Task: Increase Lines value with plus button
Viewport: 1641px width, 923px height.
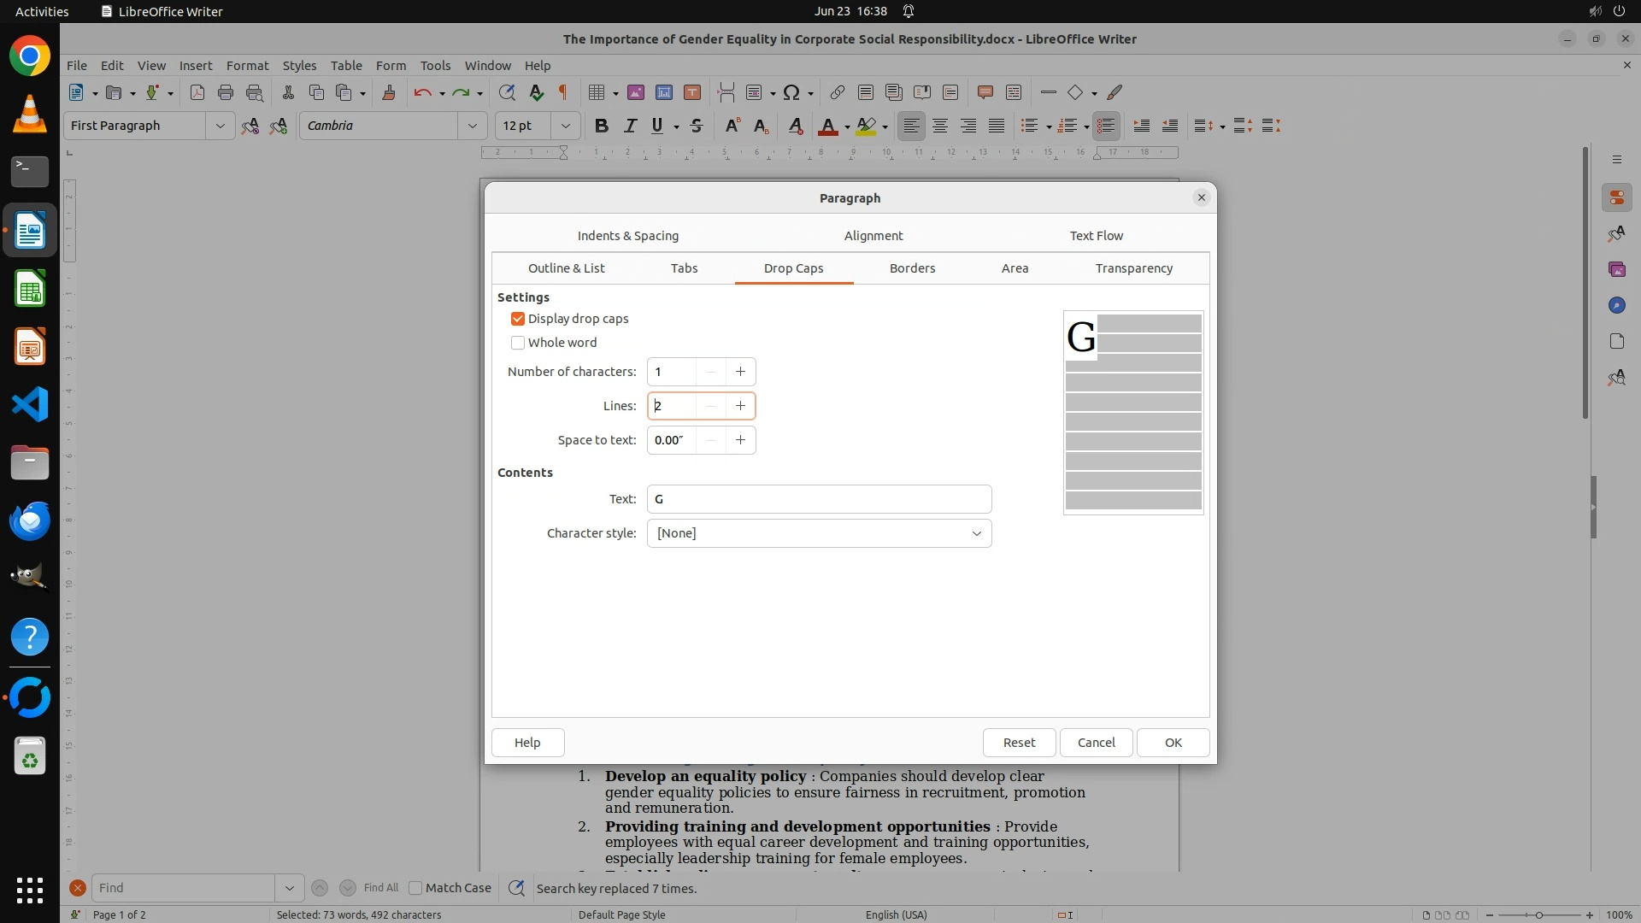Action: (740, 406)
